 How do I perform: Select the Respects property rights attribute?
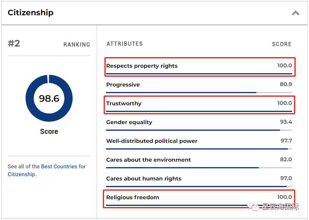pos(142,66)
